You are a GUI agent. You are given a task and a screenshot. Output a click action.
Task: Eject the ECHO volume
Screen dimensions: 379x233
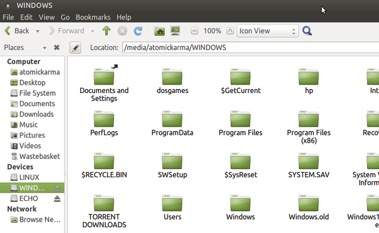click(57, 199)
